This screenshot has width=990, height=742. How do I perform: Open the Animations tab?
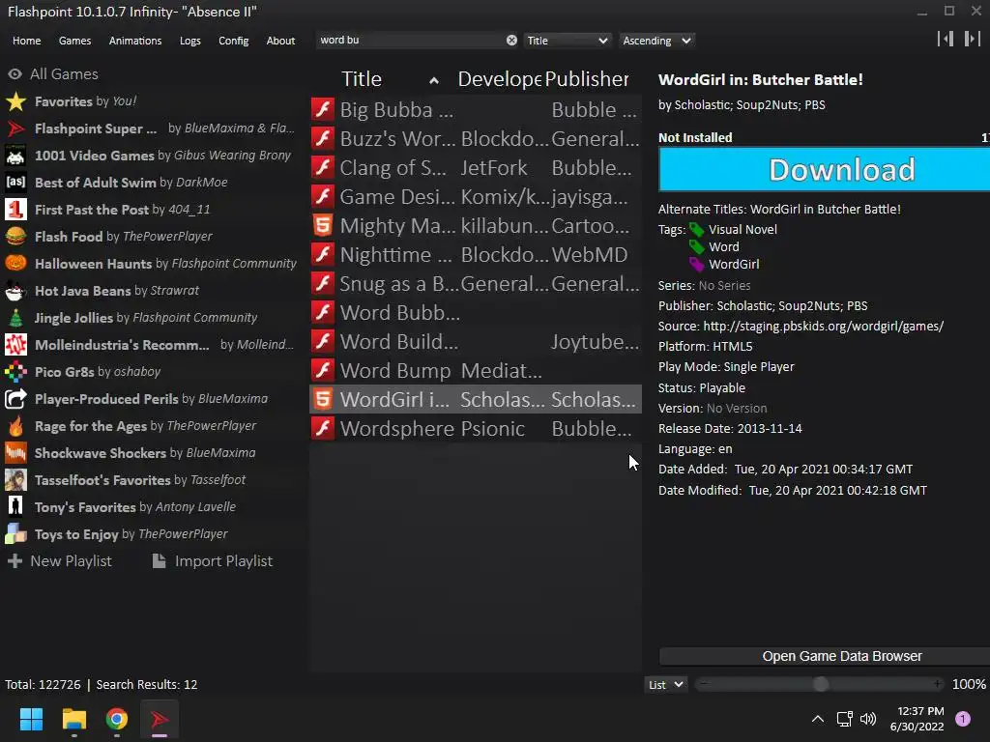click(x=135, y=41)
